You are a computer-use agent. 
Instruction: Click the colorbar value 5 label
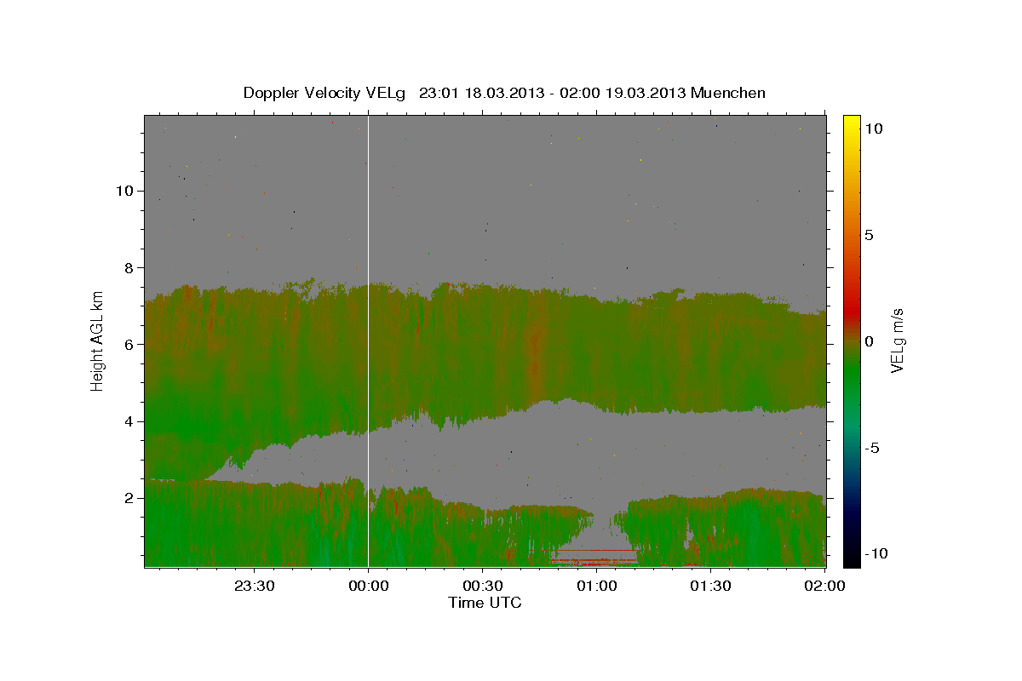click(869, 235)
